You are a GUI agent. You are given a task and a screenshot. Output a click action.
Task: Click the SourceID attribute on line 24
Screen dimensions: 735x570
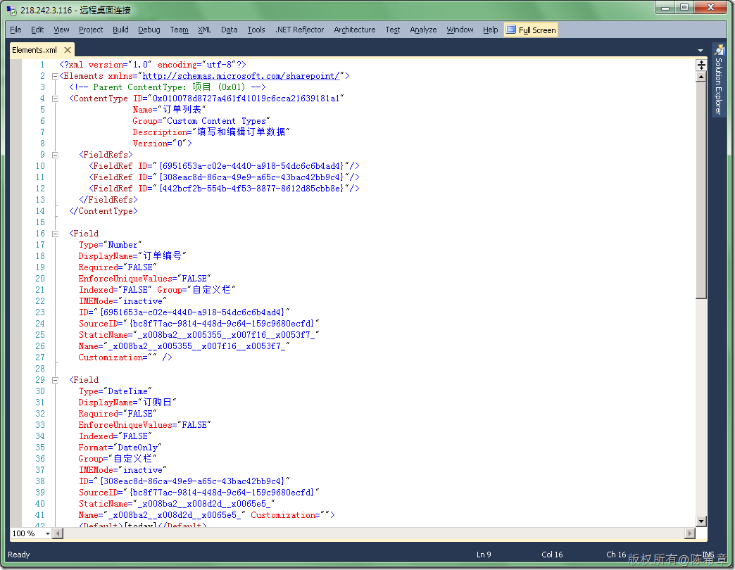pos(199,323)
